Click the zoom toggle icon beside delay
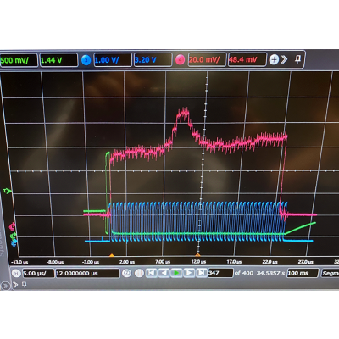Screen dimensions: 339x339 point(126,273)
